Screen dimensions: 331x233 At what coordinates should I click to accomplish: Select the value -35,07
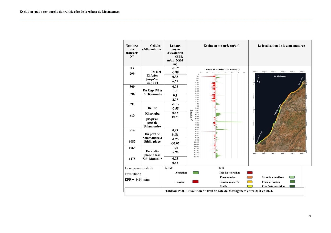tap(175, 143)
